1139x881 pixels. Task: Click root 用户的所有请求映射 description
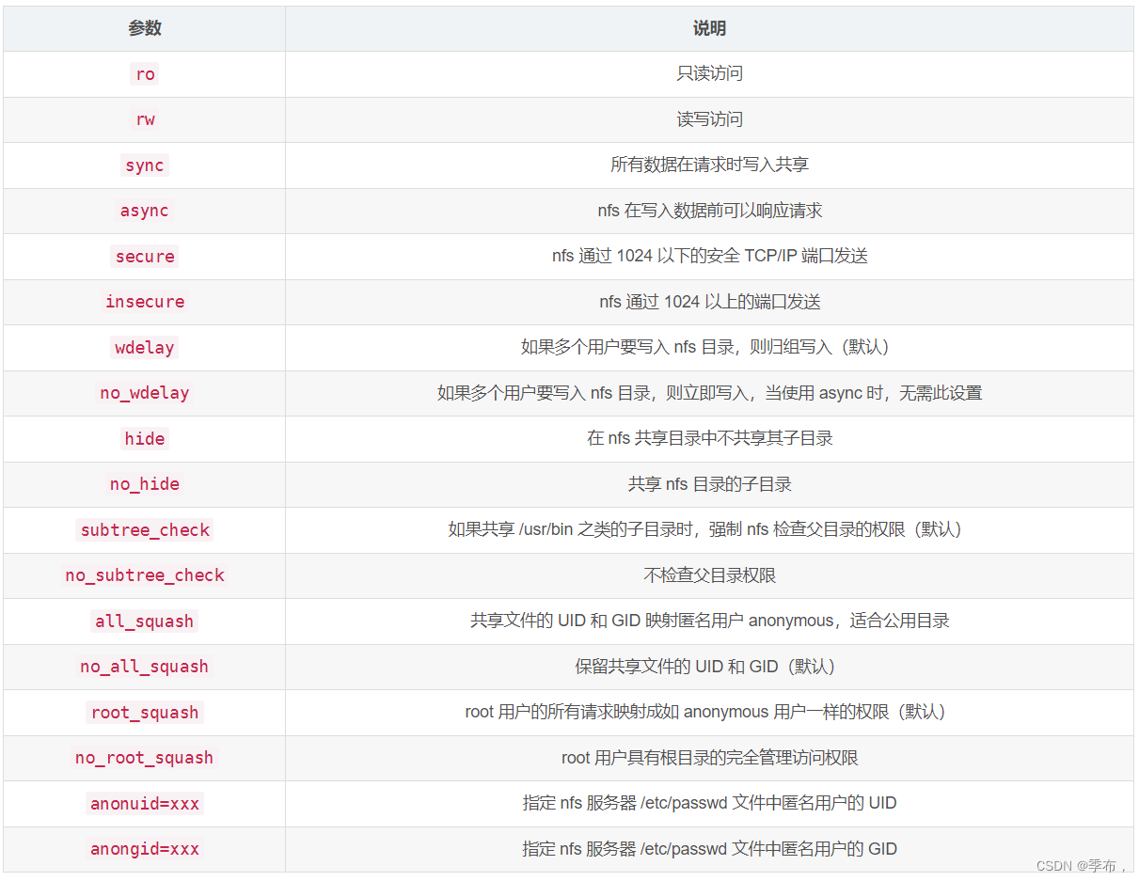coord(710,712)
